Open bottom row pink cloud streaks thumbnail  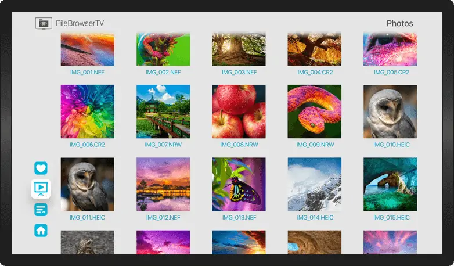pos(390,243)
